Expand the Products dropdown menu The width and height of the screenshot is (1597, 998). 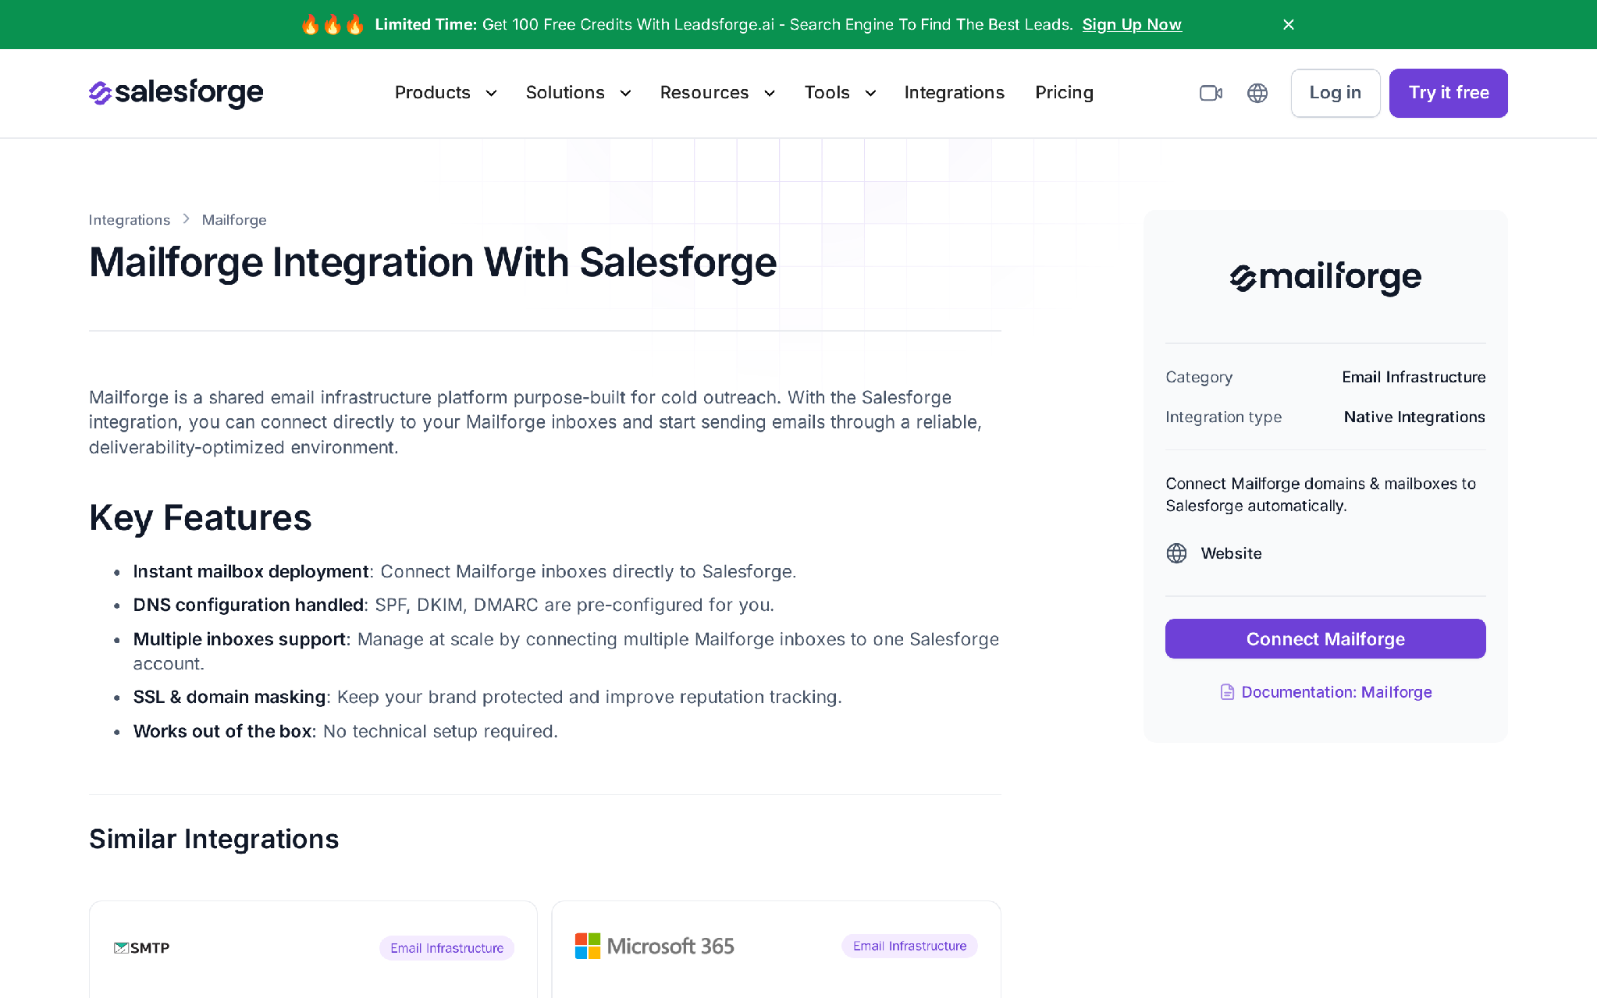[446, 93]
